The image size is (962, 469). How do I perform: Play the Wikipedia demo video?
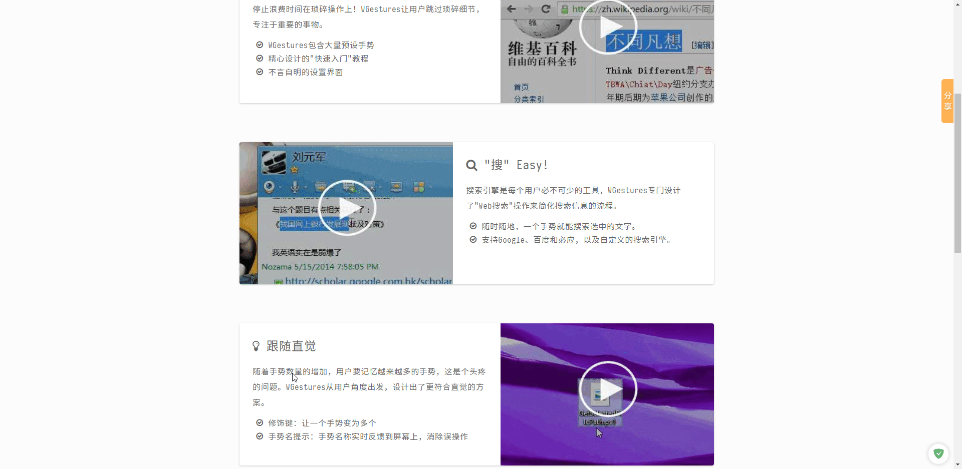608,26
